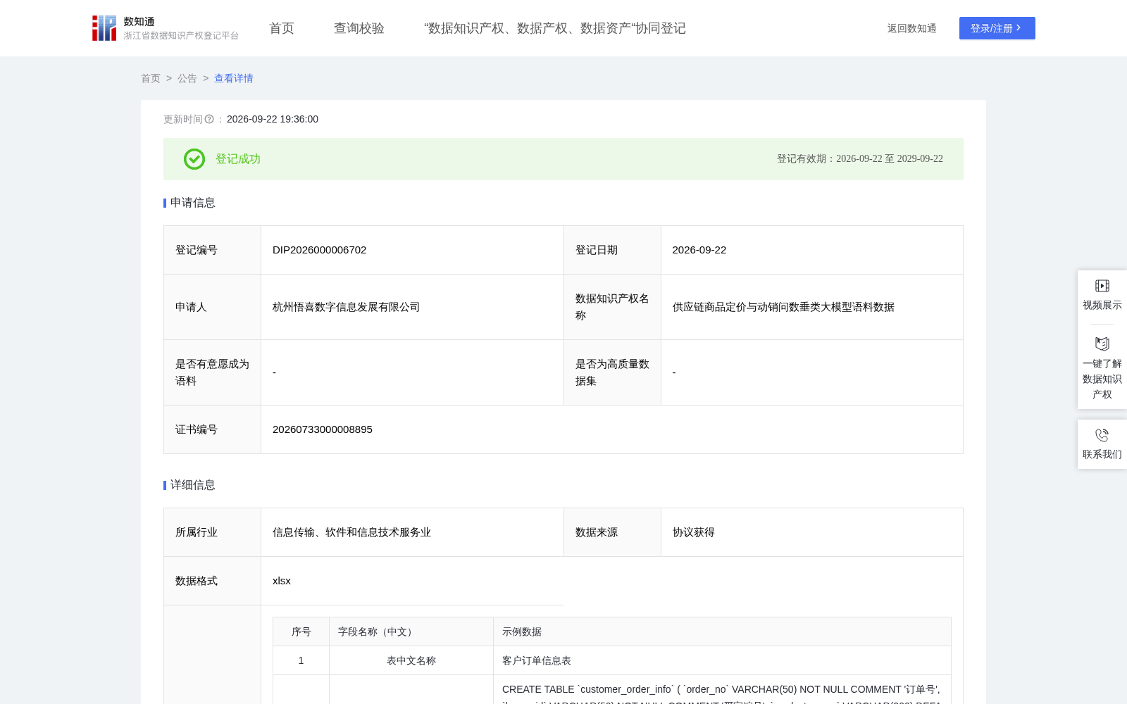Click the 供应链商品定价与动销问数垂类大模型语料数据 name
This screenshot has width=1127, height=704.
[783, 307]
